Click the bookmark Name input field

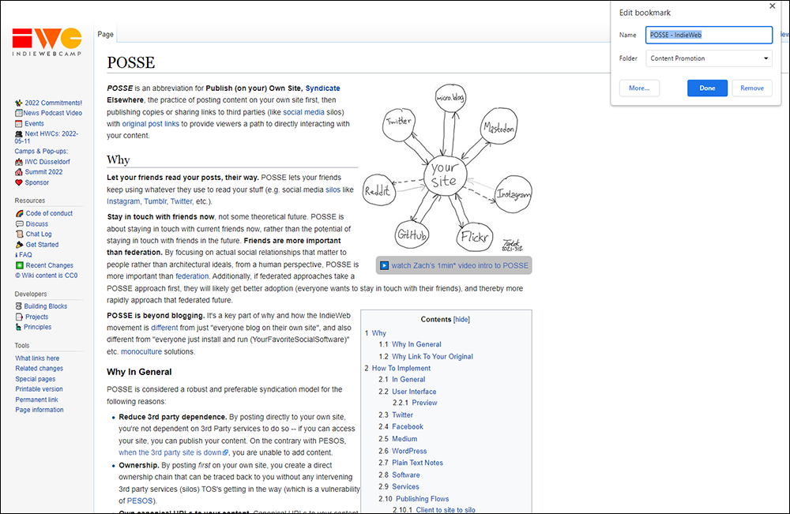(x=709, y=35)
